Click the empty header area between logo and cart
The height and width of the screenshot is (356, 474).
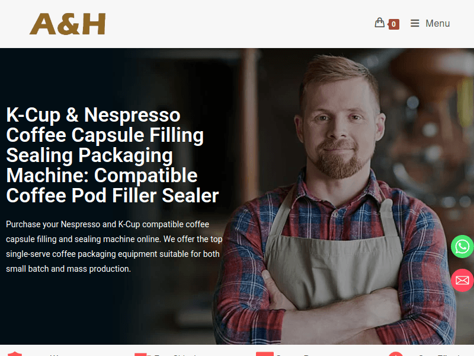coord(239,24)
